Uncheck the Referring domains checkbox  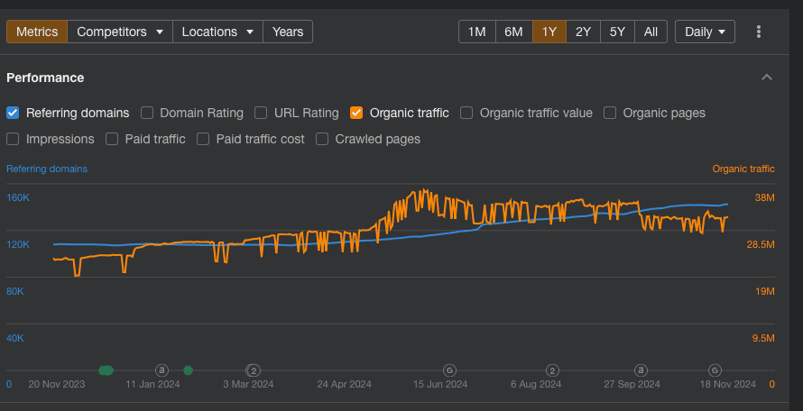(x=13, y=113)
